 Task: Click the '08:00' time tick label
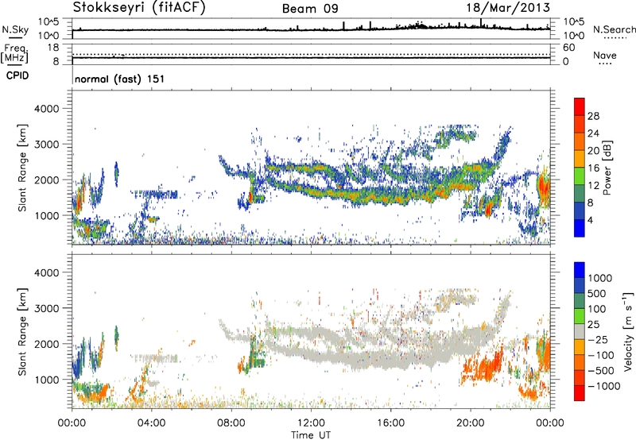coord(231,423)
